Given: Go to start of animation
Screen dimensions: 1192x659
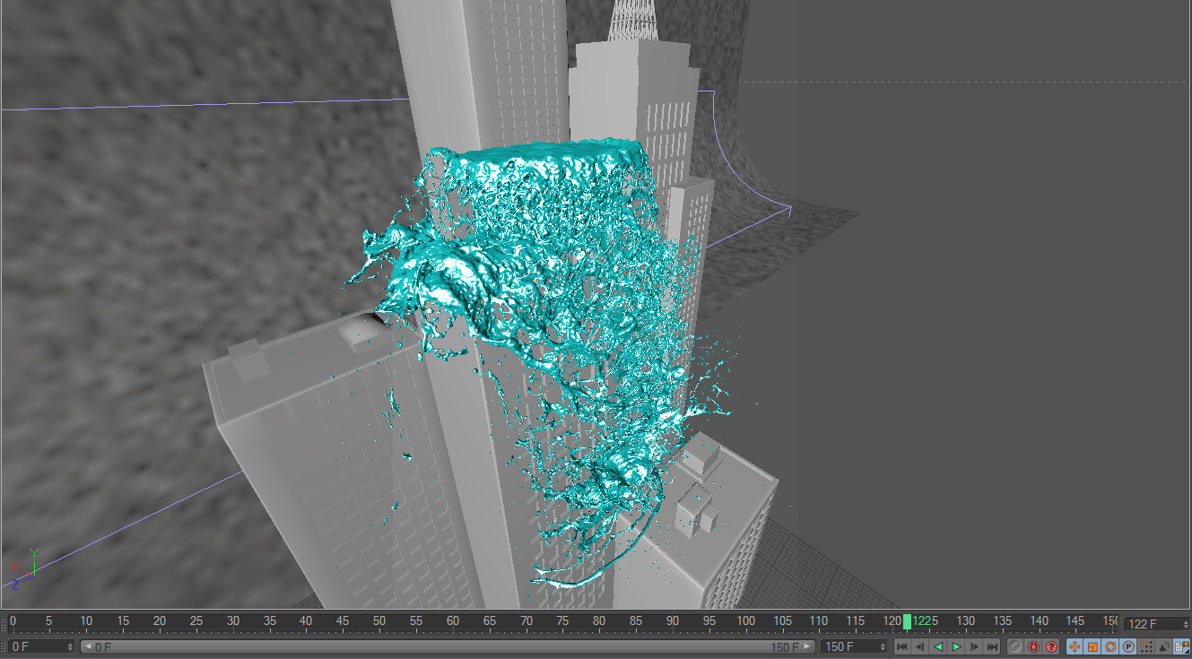Looking at the screenshot, I should click(x=902, y=646).
